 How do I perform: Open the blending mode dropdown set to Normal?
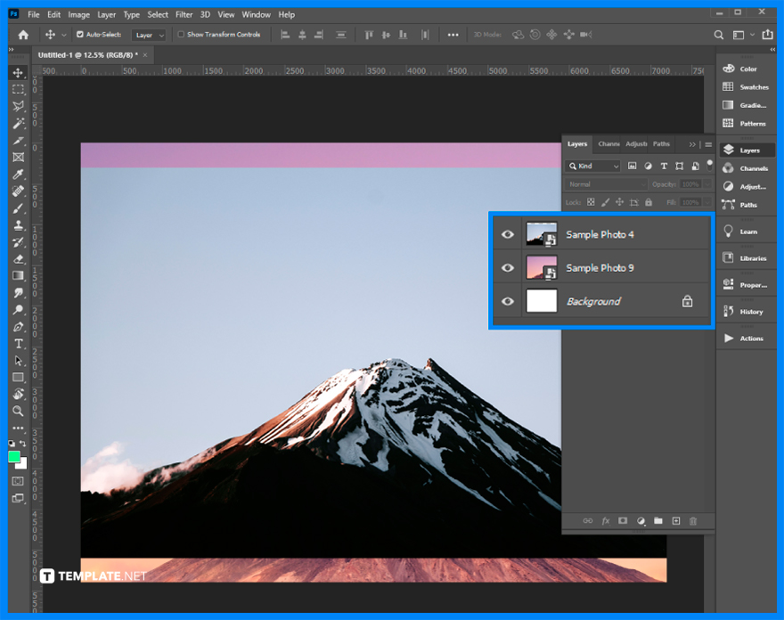[605, 184]
